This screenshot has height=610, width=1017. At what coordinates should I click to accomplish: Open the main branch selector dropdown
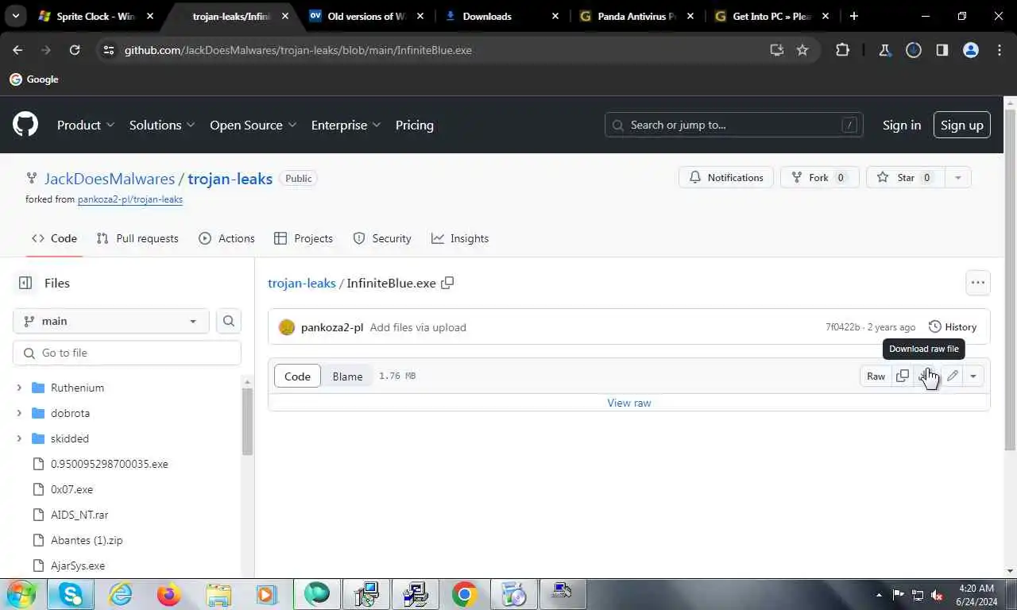click(111, 321)
